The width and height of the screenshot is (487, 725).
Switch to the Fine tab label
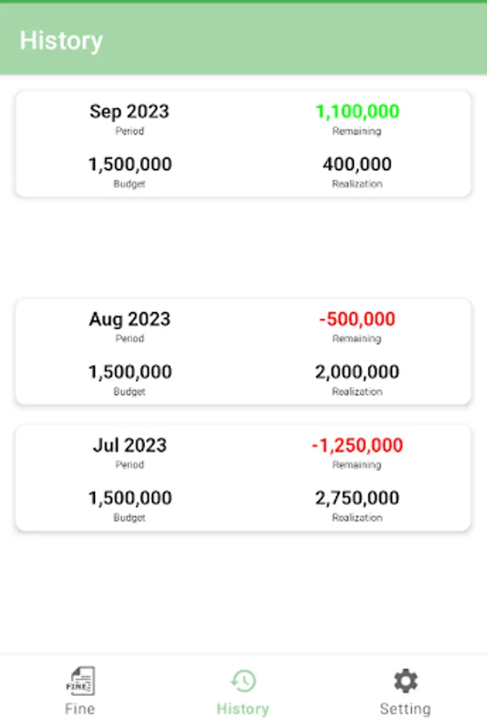click(80, 709)
